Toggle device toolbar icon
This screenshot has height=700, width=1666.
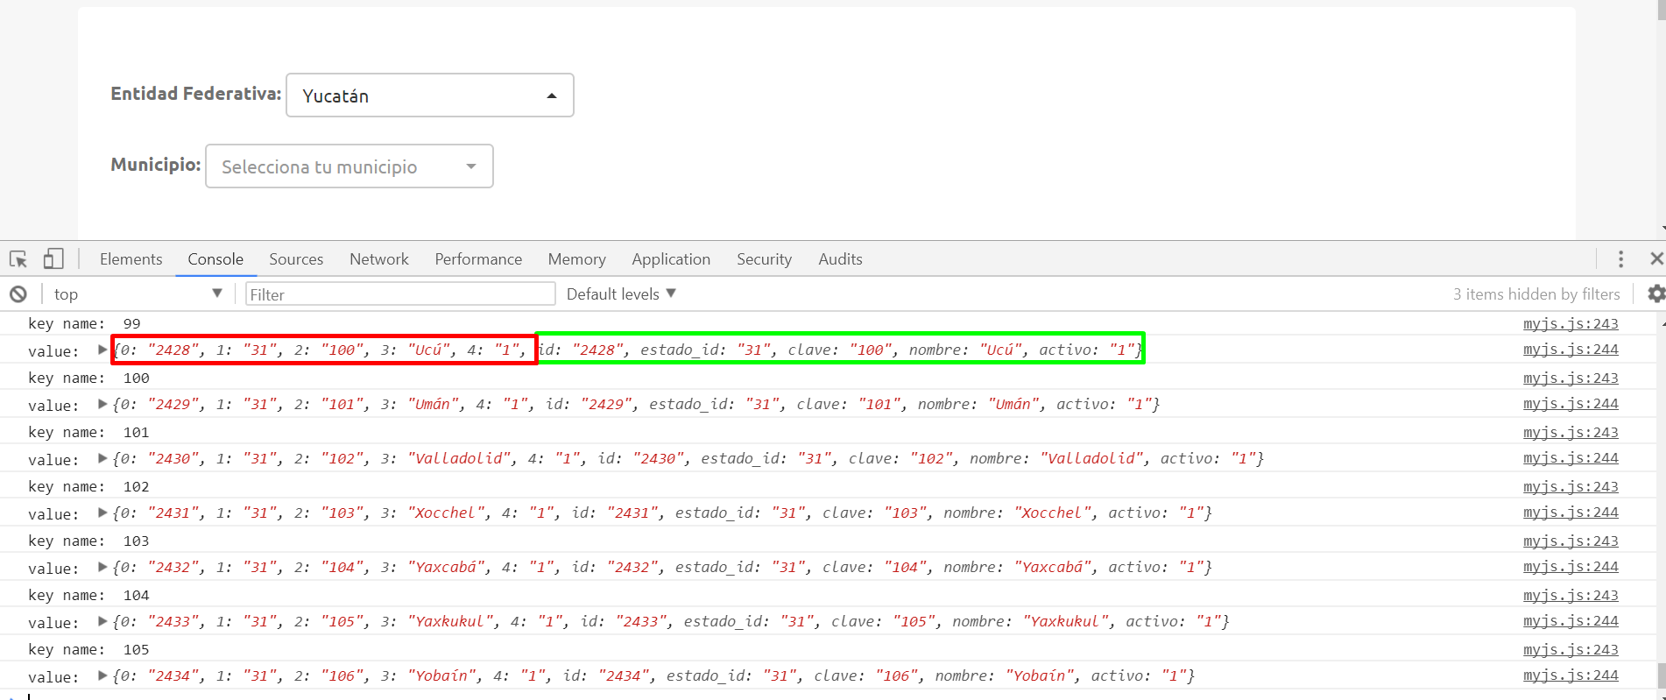[x=53, y=258]
